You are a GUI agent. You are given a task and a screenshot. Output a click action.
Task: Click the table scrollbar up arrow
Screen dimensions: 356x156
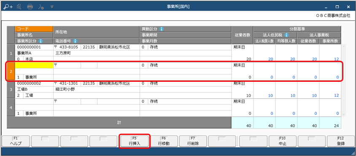point(343,46)
